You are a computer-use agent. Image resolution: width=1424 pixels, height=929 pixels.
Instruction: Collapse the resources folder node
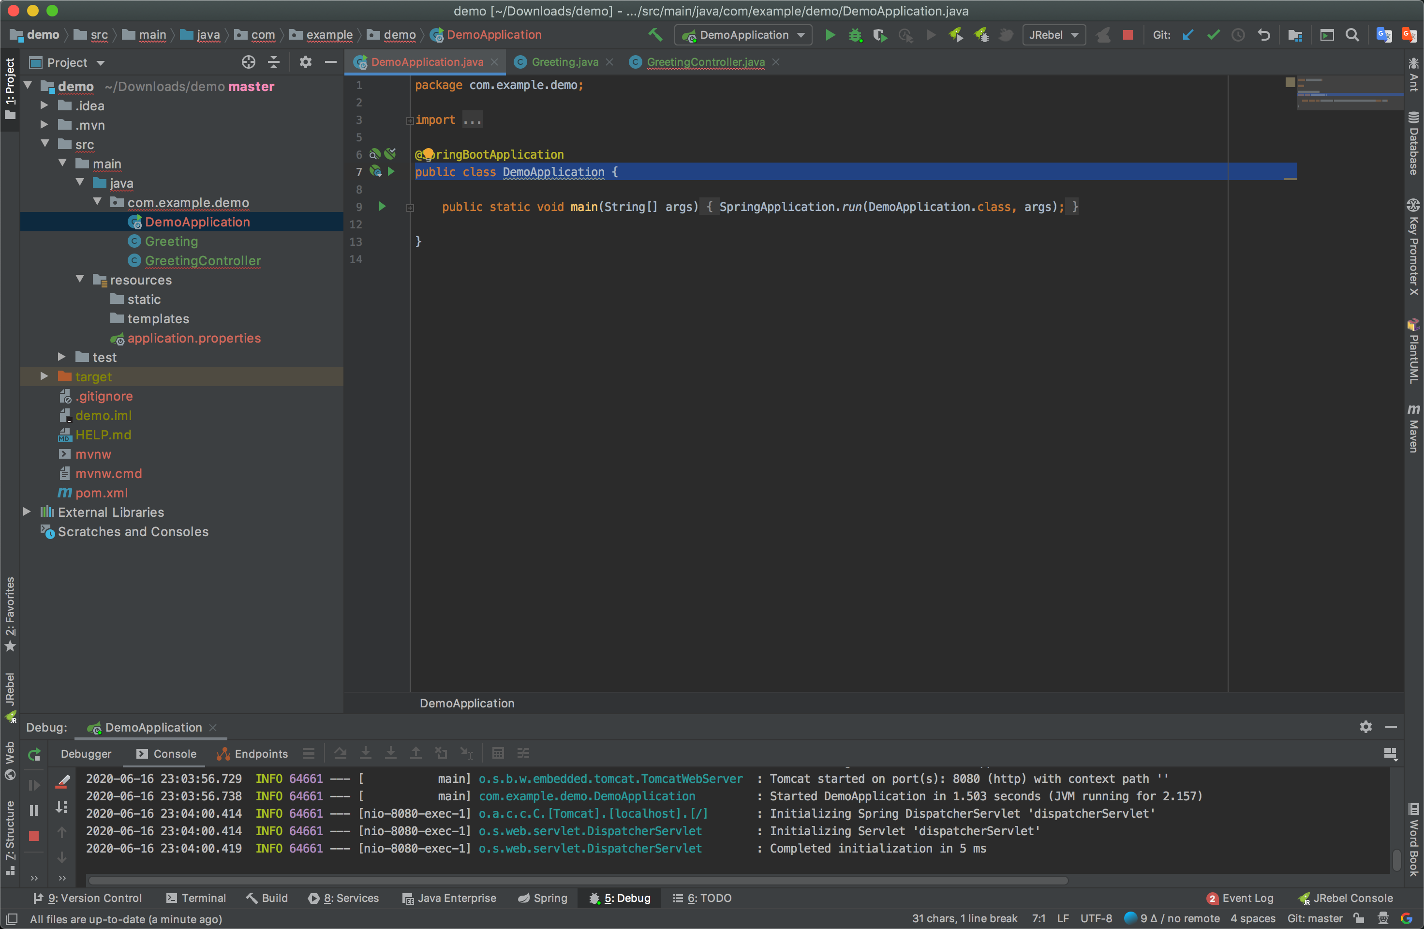coord(80,280)
